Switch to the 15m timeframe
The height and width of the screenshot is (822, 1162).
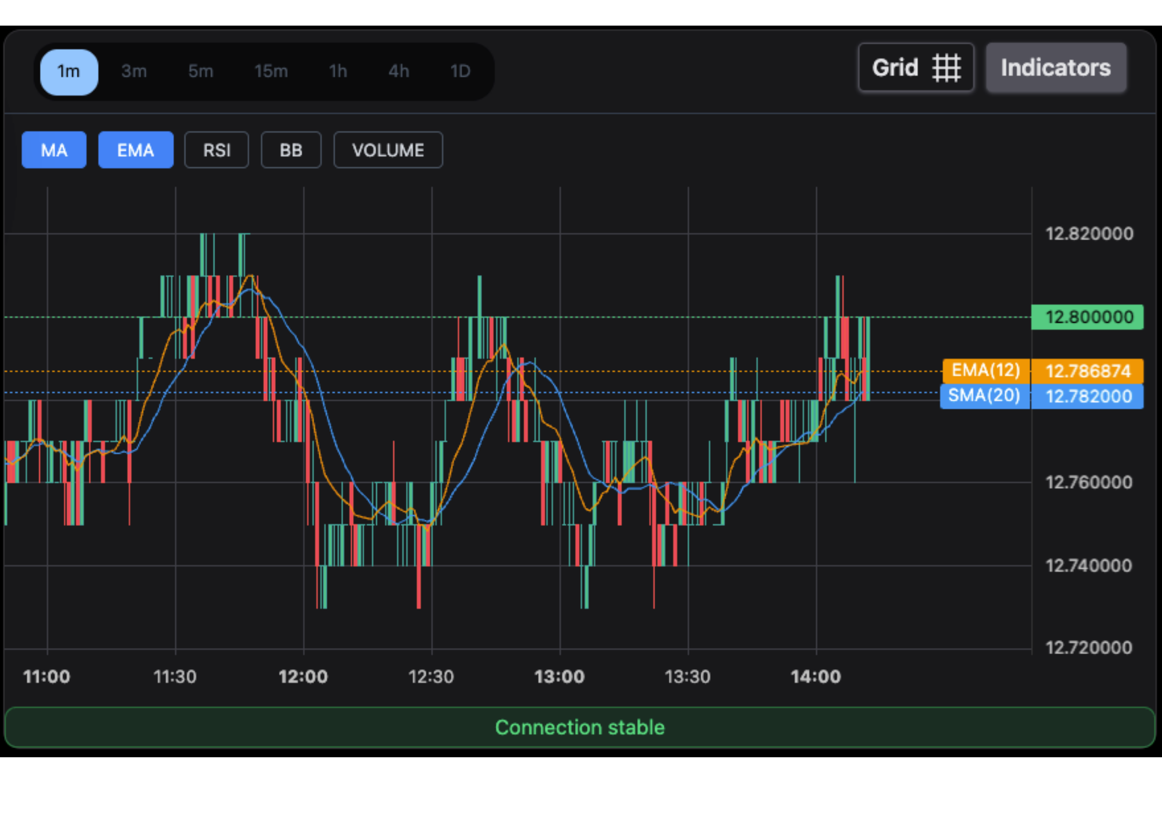tap(271, 71)
